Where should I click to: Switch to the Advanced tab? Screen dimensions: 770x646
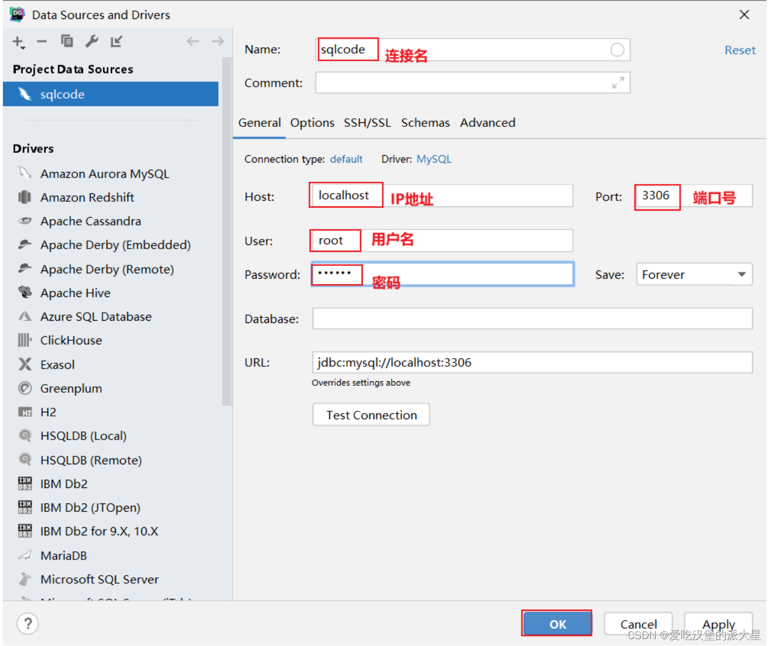[488, 123]
